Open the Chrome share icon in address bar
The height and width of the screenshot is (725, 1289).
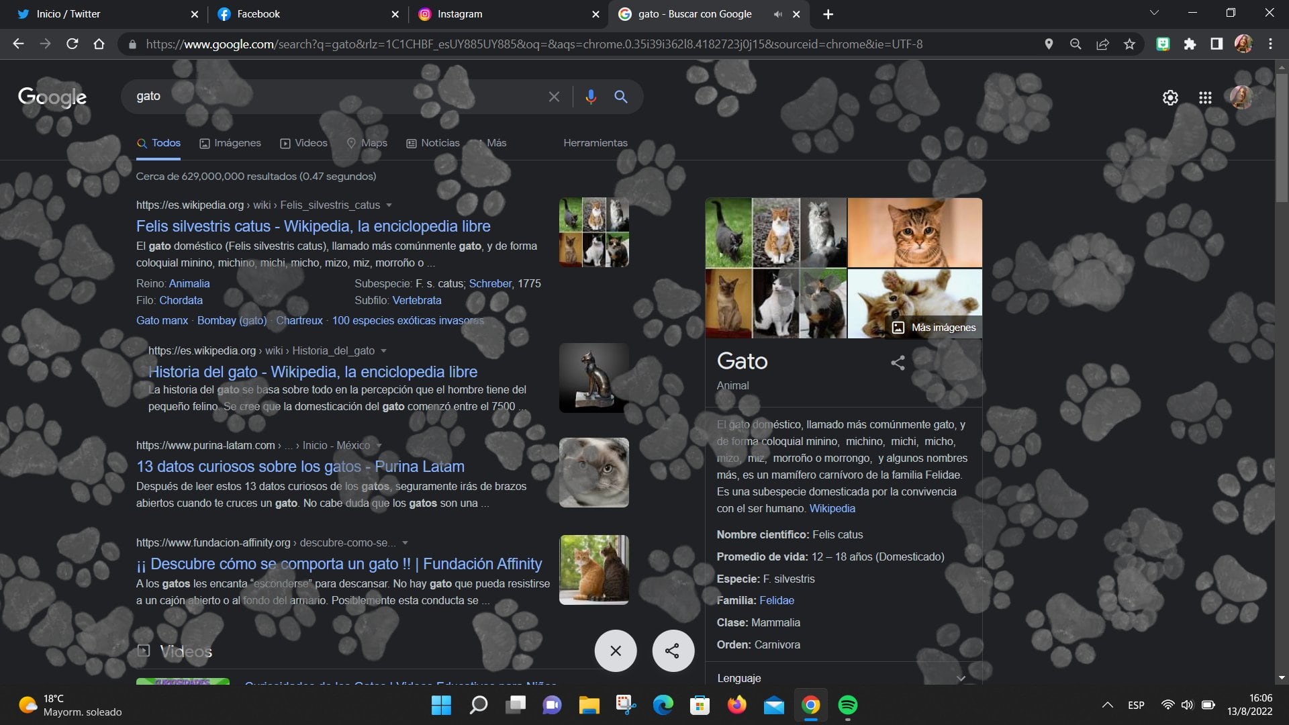coord(1102,44)
